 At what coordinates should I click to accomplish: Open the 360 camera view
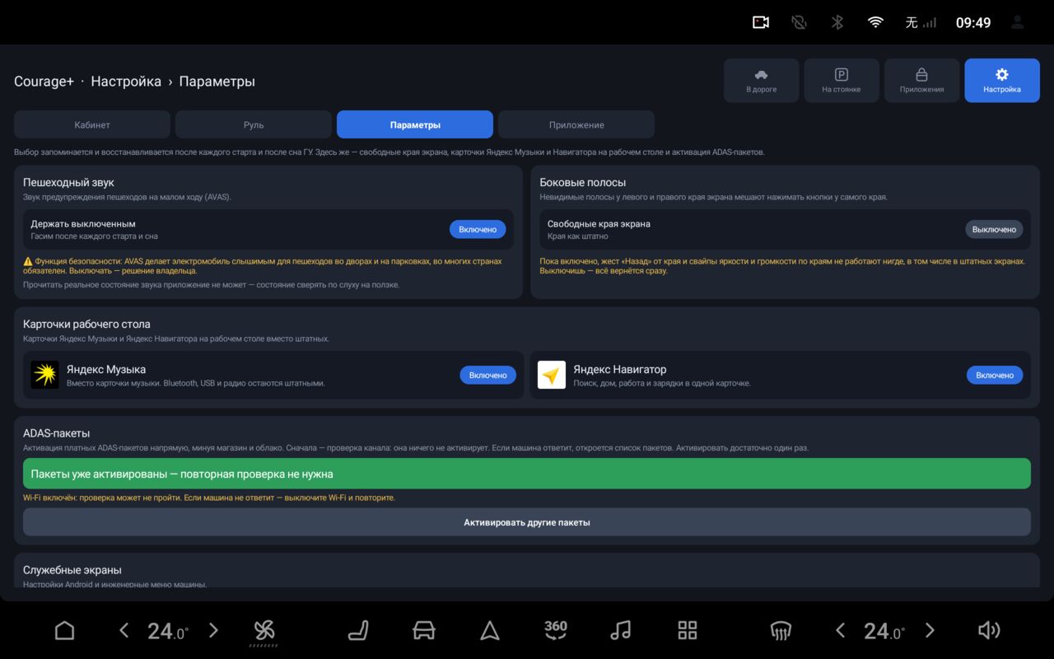pyautogui.click(x=556, y=630)
